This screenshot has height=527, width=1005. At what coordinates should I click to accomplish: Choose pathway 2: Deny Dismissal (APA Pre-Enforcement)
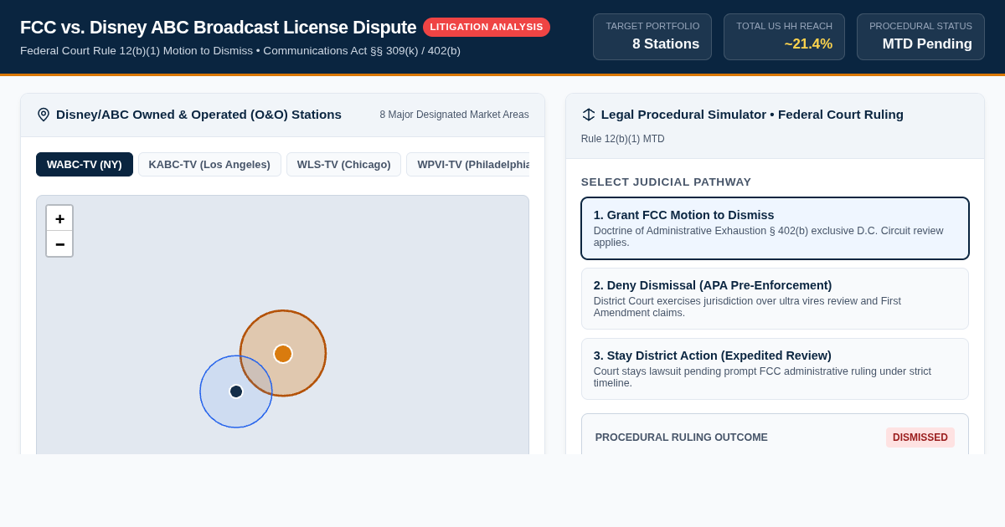(x=775, y=299)
